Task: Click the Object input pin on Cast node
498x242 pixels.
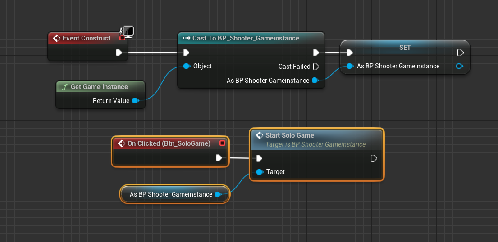Action: pos(187,66)
